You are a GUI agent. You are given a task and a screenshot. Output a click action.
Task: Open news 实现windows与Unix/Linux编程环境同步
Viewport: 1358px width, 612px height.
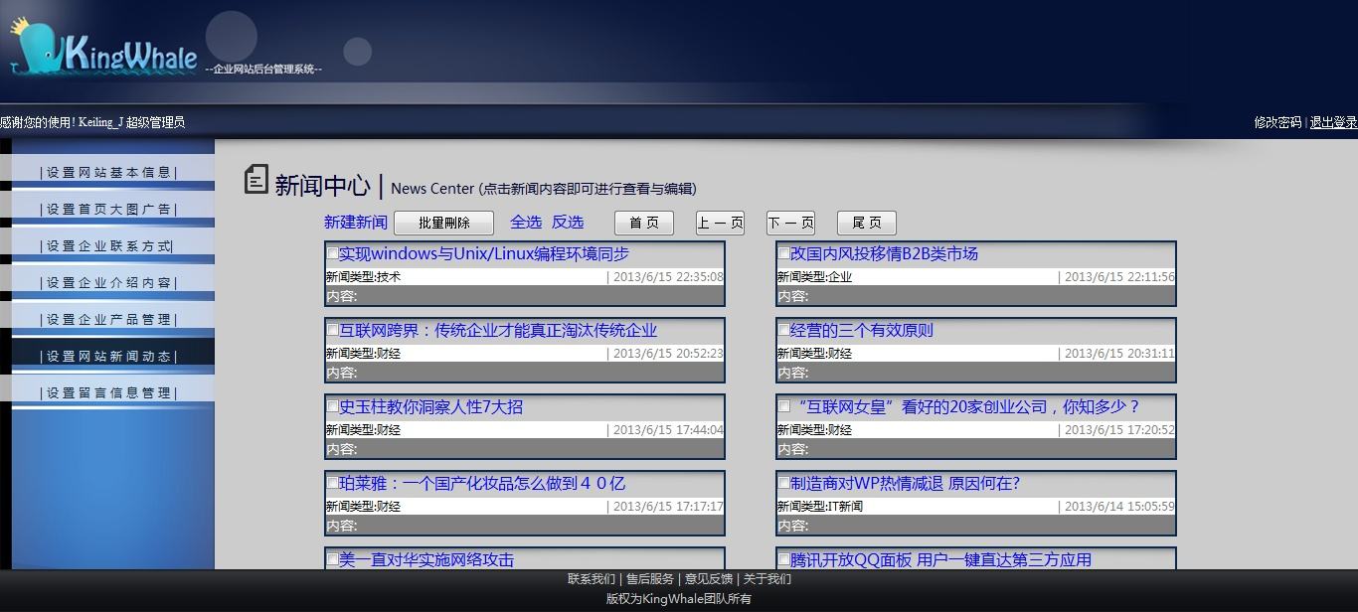[x=484, y=253]
